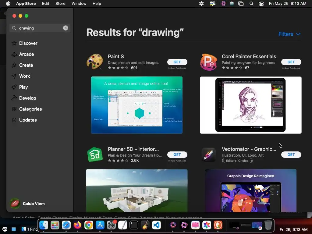Viewport: 312px width, 234px height.
Task: View the Paint S editor screenshot
Action: pos(137,105)
